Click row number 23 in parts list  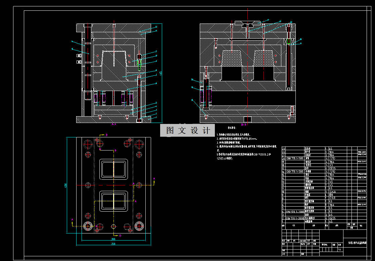[x=284, y=148]
